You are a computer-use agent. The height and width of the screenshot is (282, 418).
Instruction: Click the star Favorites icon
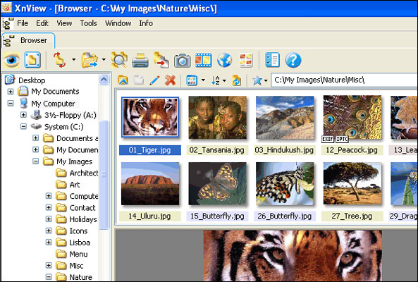(257, 80)
